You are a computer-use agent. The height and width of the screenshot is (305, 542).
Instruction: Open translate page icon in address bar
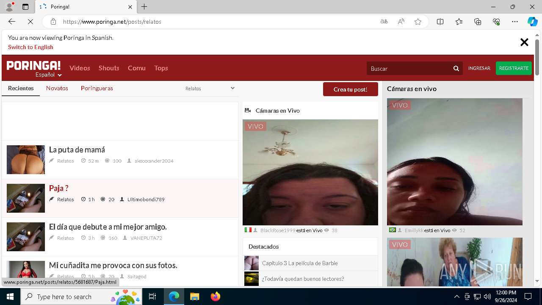(x=384, y=22)
